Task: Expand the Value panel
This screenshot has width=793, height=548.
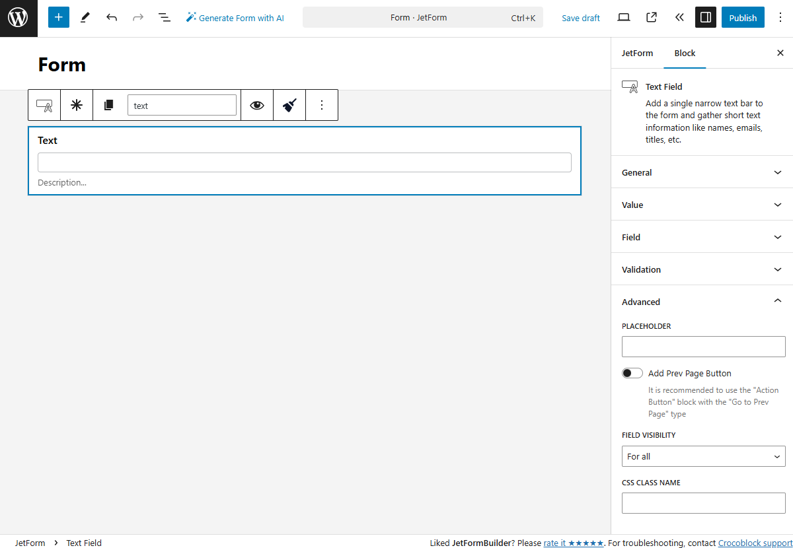Action: click(702, 205)
